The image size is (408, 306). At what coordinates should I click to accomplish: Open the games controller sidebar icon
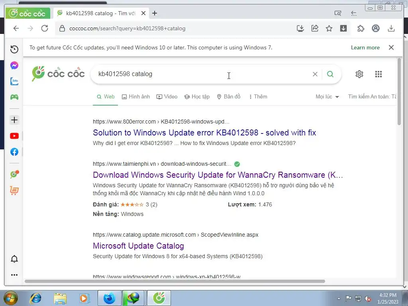[14, 97]
